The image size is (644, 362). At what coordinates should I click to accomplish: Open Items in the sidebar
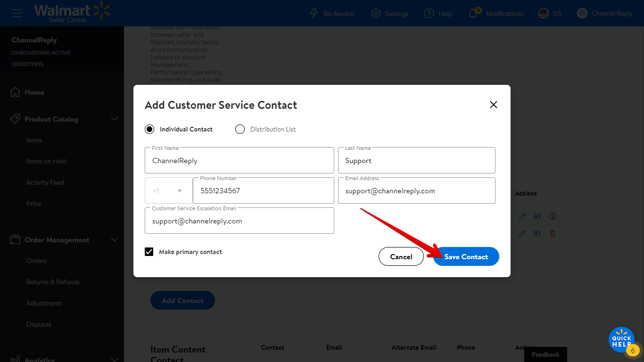coord(34,140)
